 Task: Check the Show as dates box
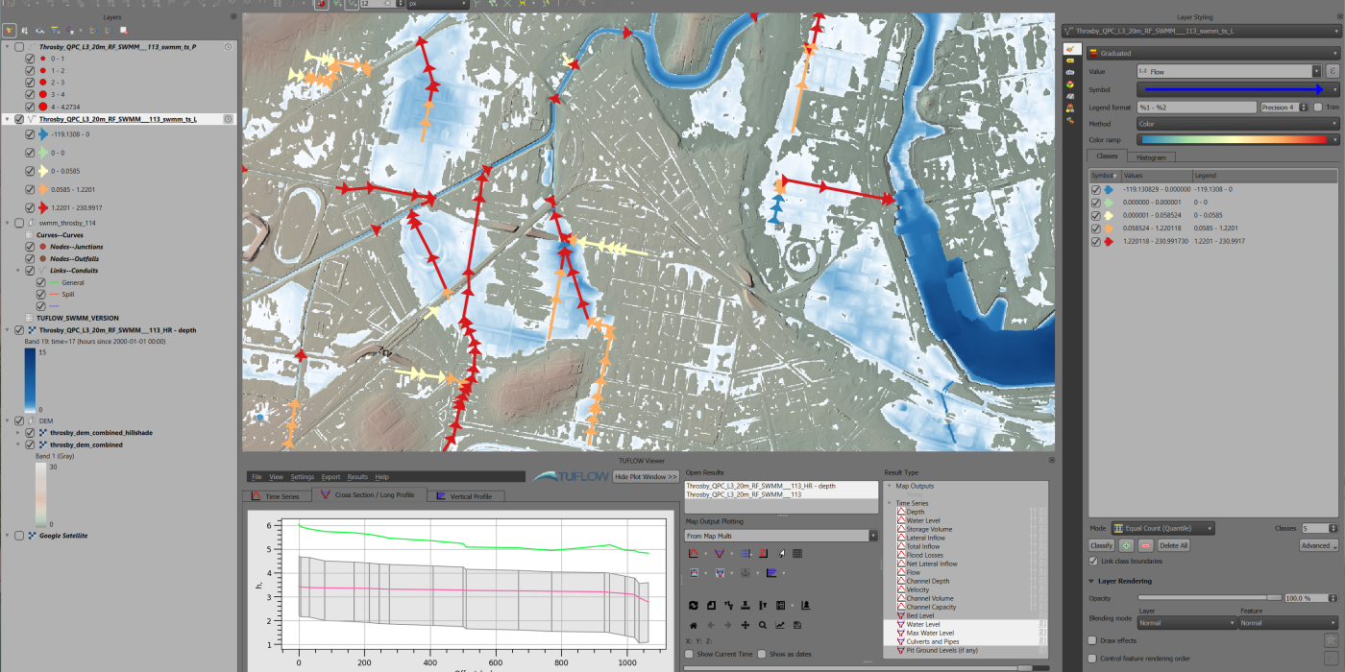pos(762,654)
